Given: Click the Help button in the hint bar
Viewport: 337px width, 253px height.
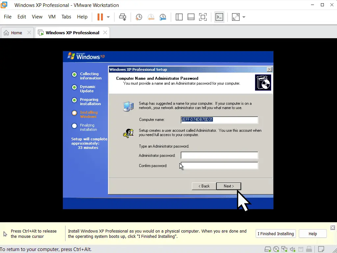Looking at the screenshot, I should point(313,234).
